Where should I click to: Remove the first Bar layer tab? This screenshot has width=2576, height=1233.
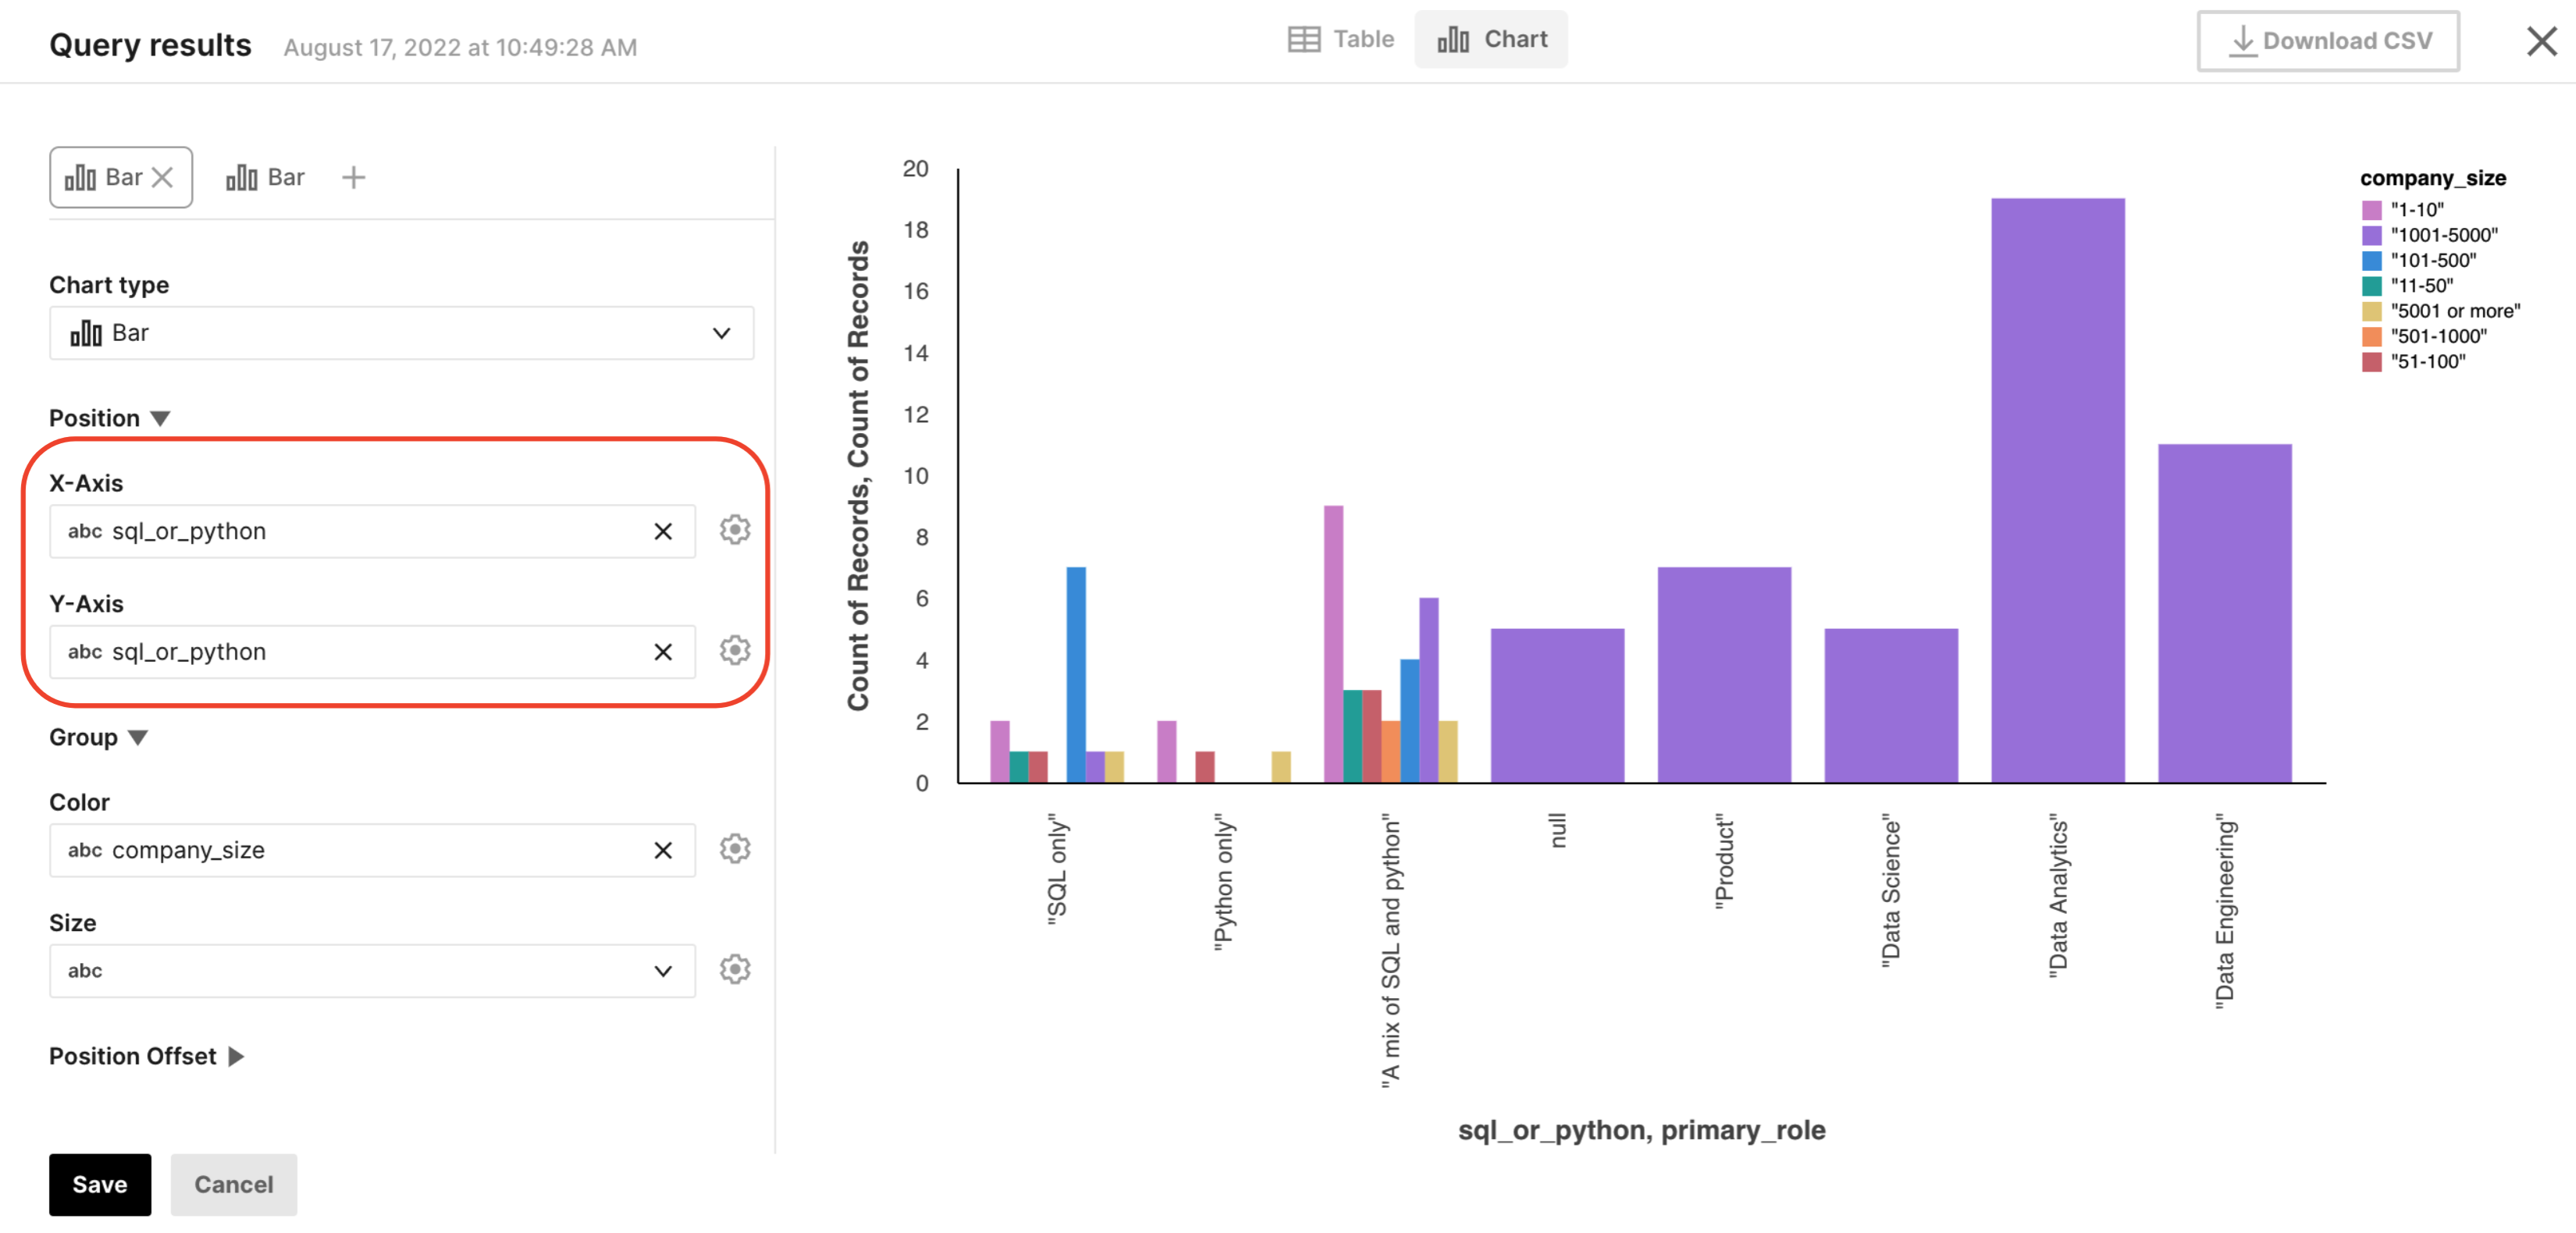point(163,178)
